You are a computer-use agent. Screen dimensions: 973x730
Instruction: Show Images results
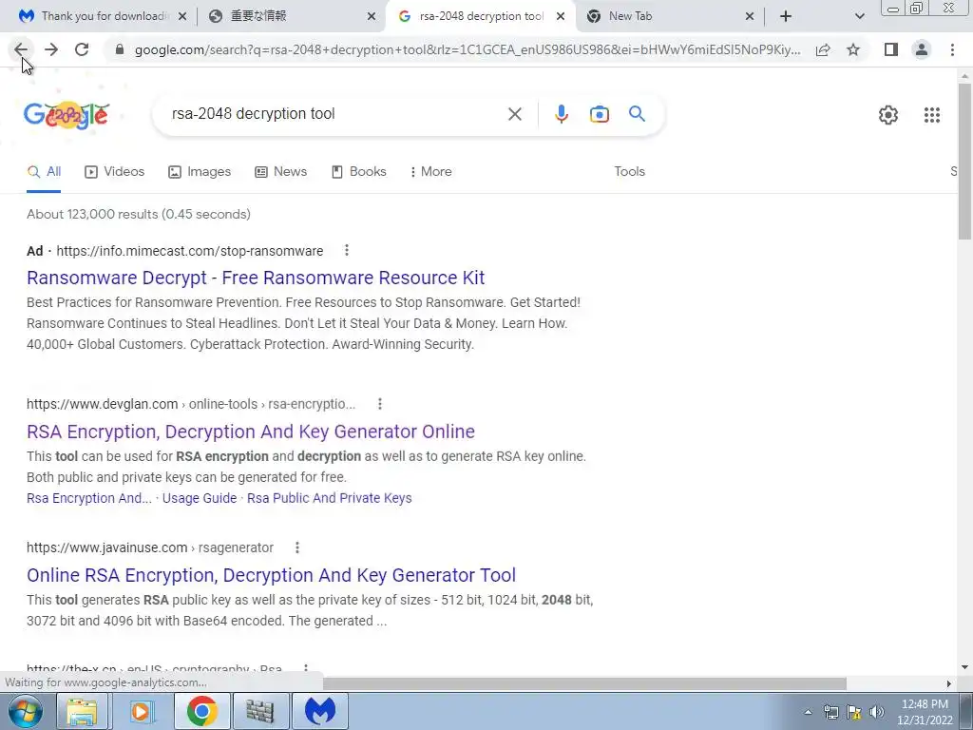(x=200, y=171)
